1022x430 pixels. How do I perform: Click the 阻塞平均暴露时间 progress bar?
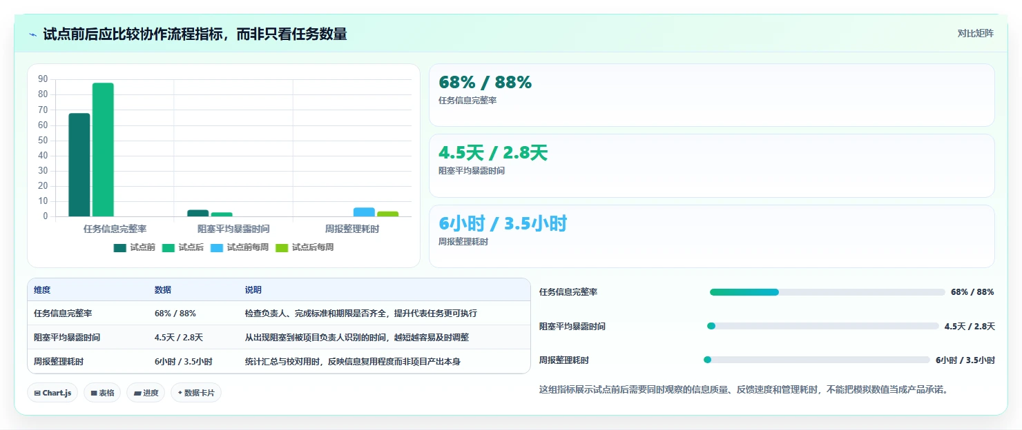tap(822, 326)
